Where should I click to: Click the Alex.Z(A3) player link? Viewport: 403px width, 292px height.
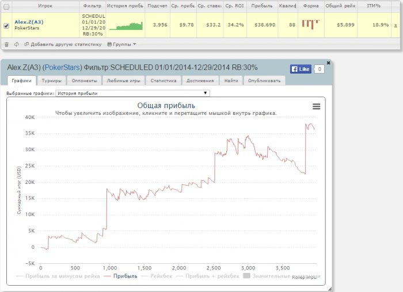point(30,22)
